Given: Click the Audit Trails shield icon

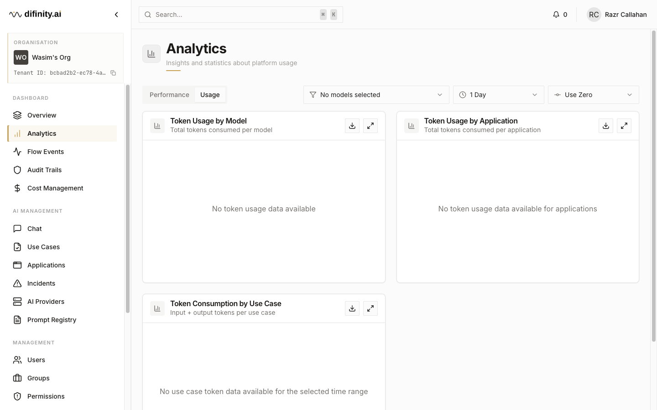Looking at the screenshot, I should coord(17,170).
